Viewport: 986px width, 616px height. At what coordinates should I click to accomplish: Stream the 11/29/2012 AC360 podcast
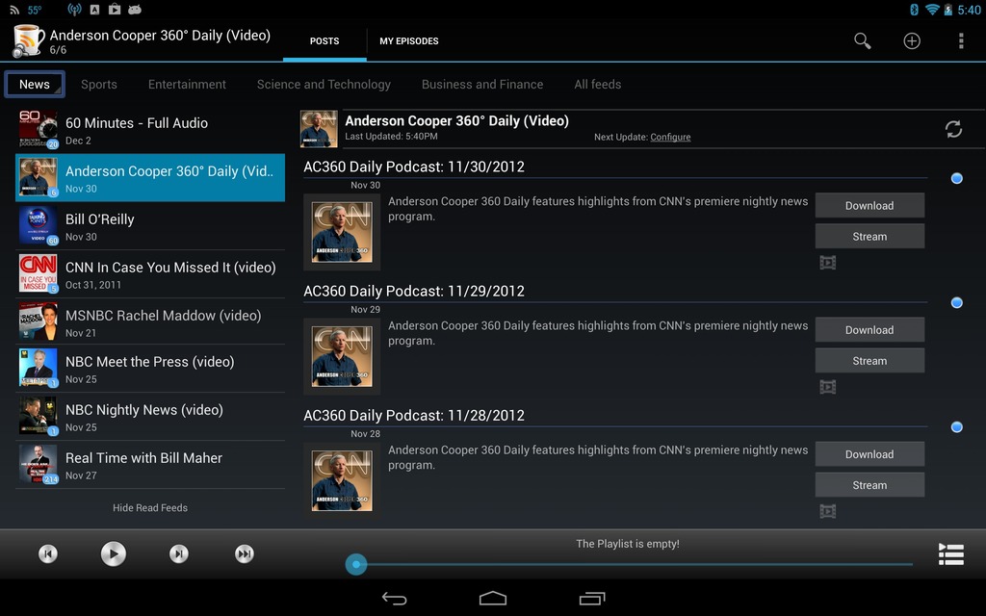[869, 361]
